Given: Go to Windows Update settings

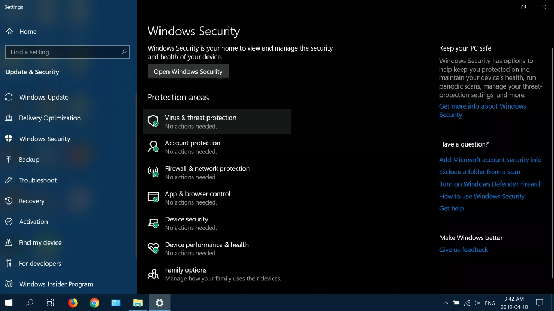Looking at the screenshot, I should tap(44, 97).
